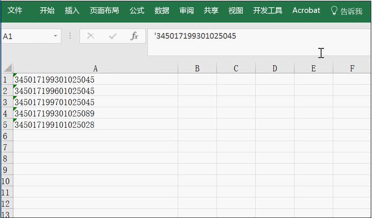Open the Acrobat ribbon tab
Image resolution: width=372 pixels, height=218 pixels.
click(306, 11)
